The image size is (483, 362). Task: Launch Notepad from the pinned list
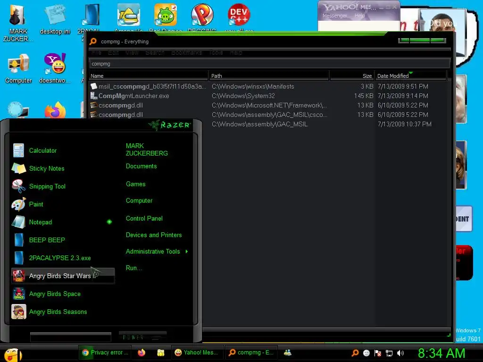click(63, 222)
